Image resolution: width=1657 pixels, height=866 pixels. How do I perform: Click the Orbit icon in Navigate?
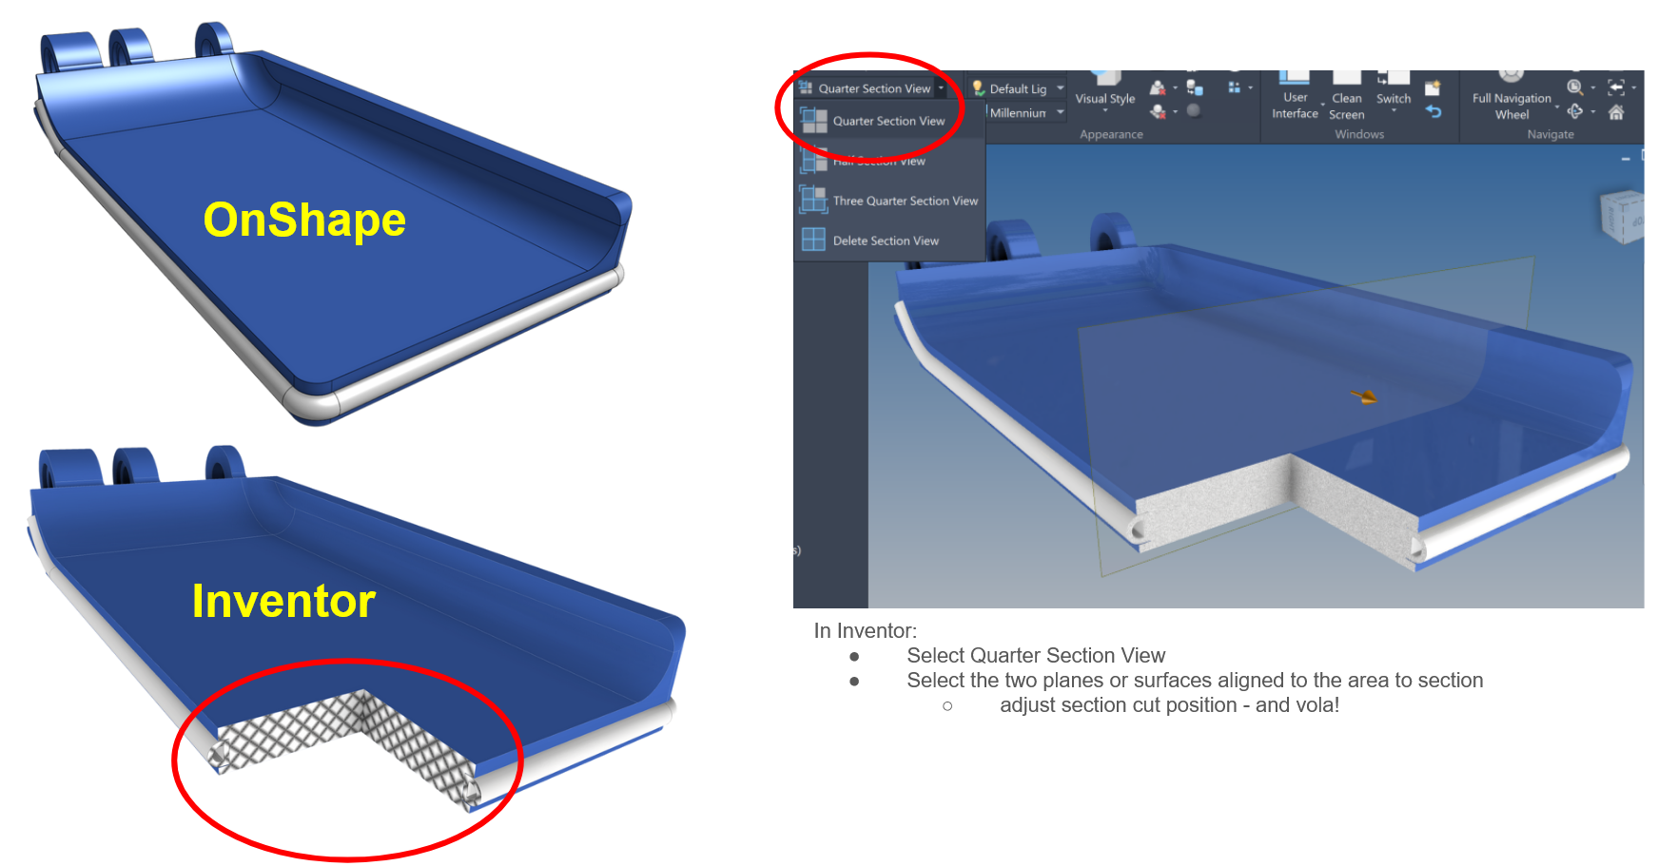(1575, 111)
